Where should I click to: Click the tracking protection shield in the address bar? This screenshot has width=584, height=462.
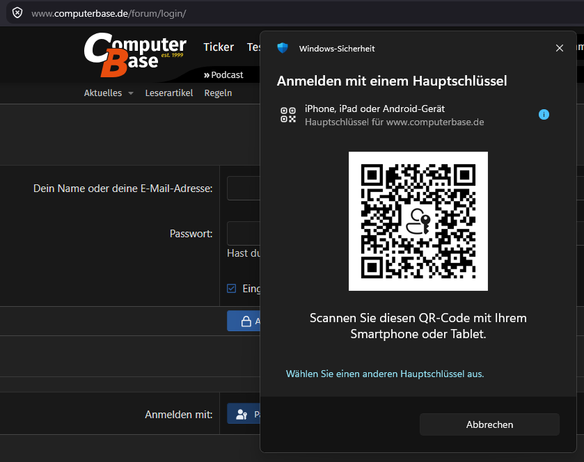pos(17,13)
